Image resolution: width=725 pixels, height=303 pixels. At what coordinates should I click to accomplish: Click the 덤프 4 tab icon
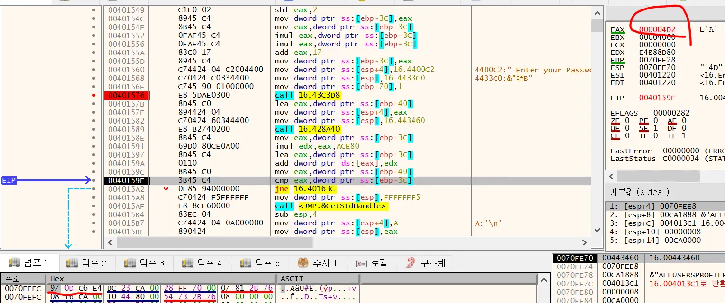188,263
